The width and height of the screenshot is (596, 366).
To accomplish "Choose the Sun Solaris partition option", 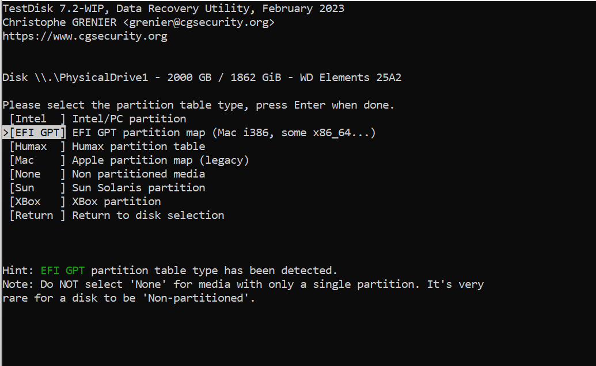I will 37,188.
